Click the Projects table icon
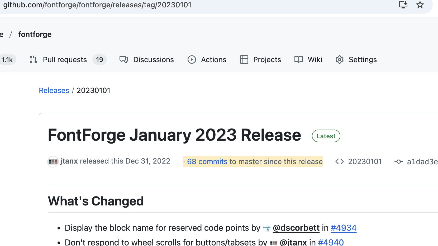This screenshot has width=438, height=246. pyautogui.click(x=244, y=60)
